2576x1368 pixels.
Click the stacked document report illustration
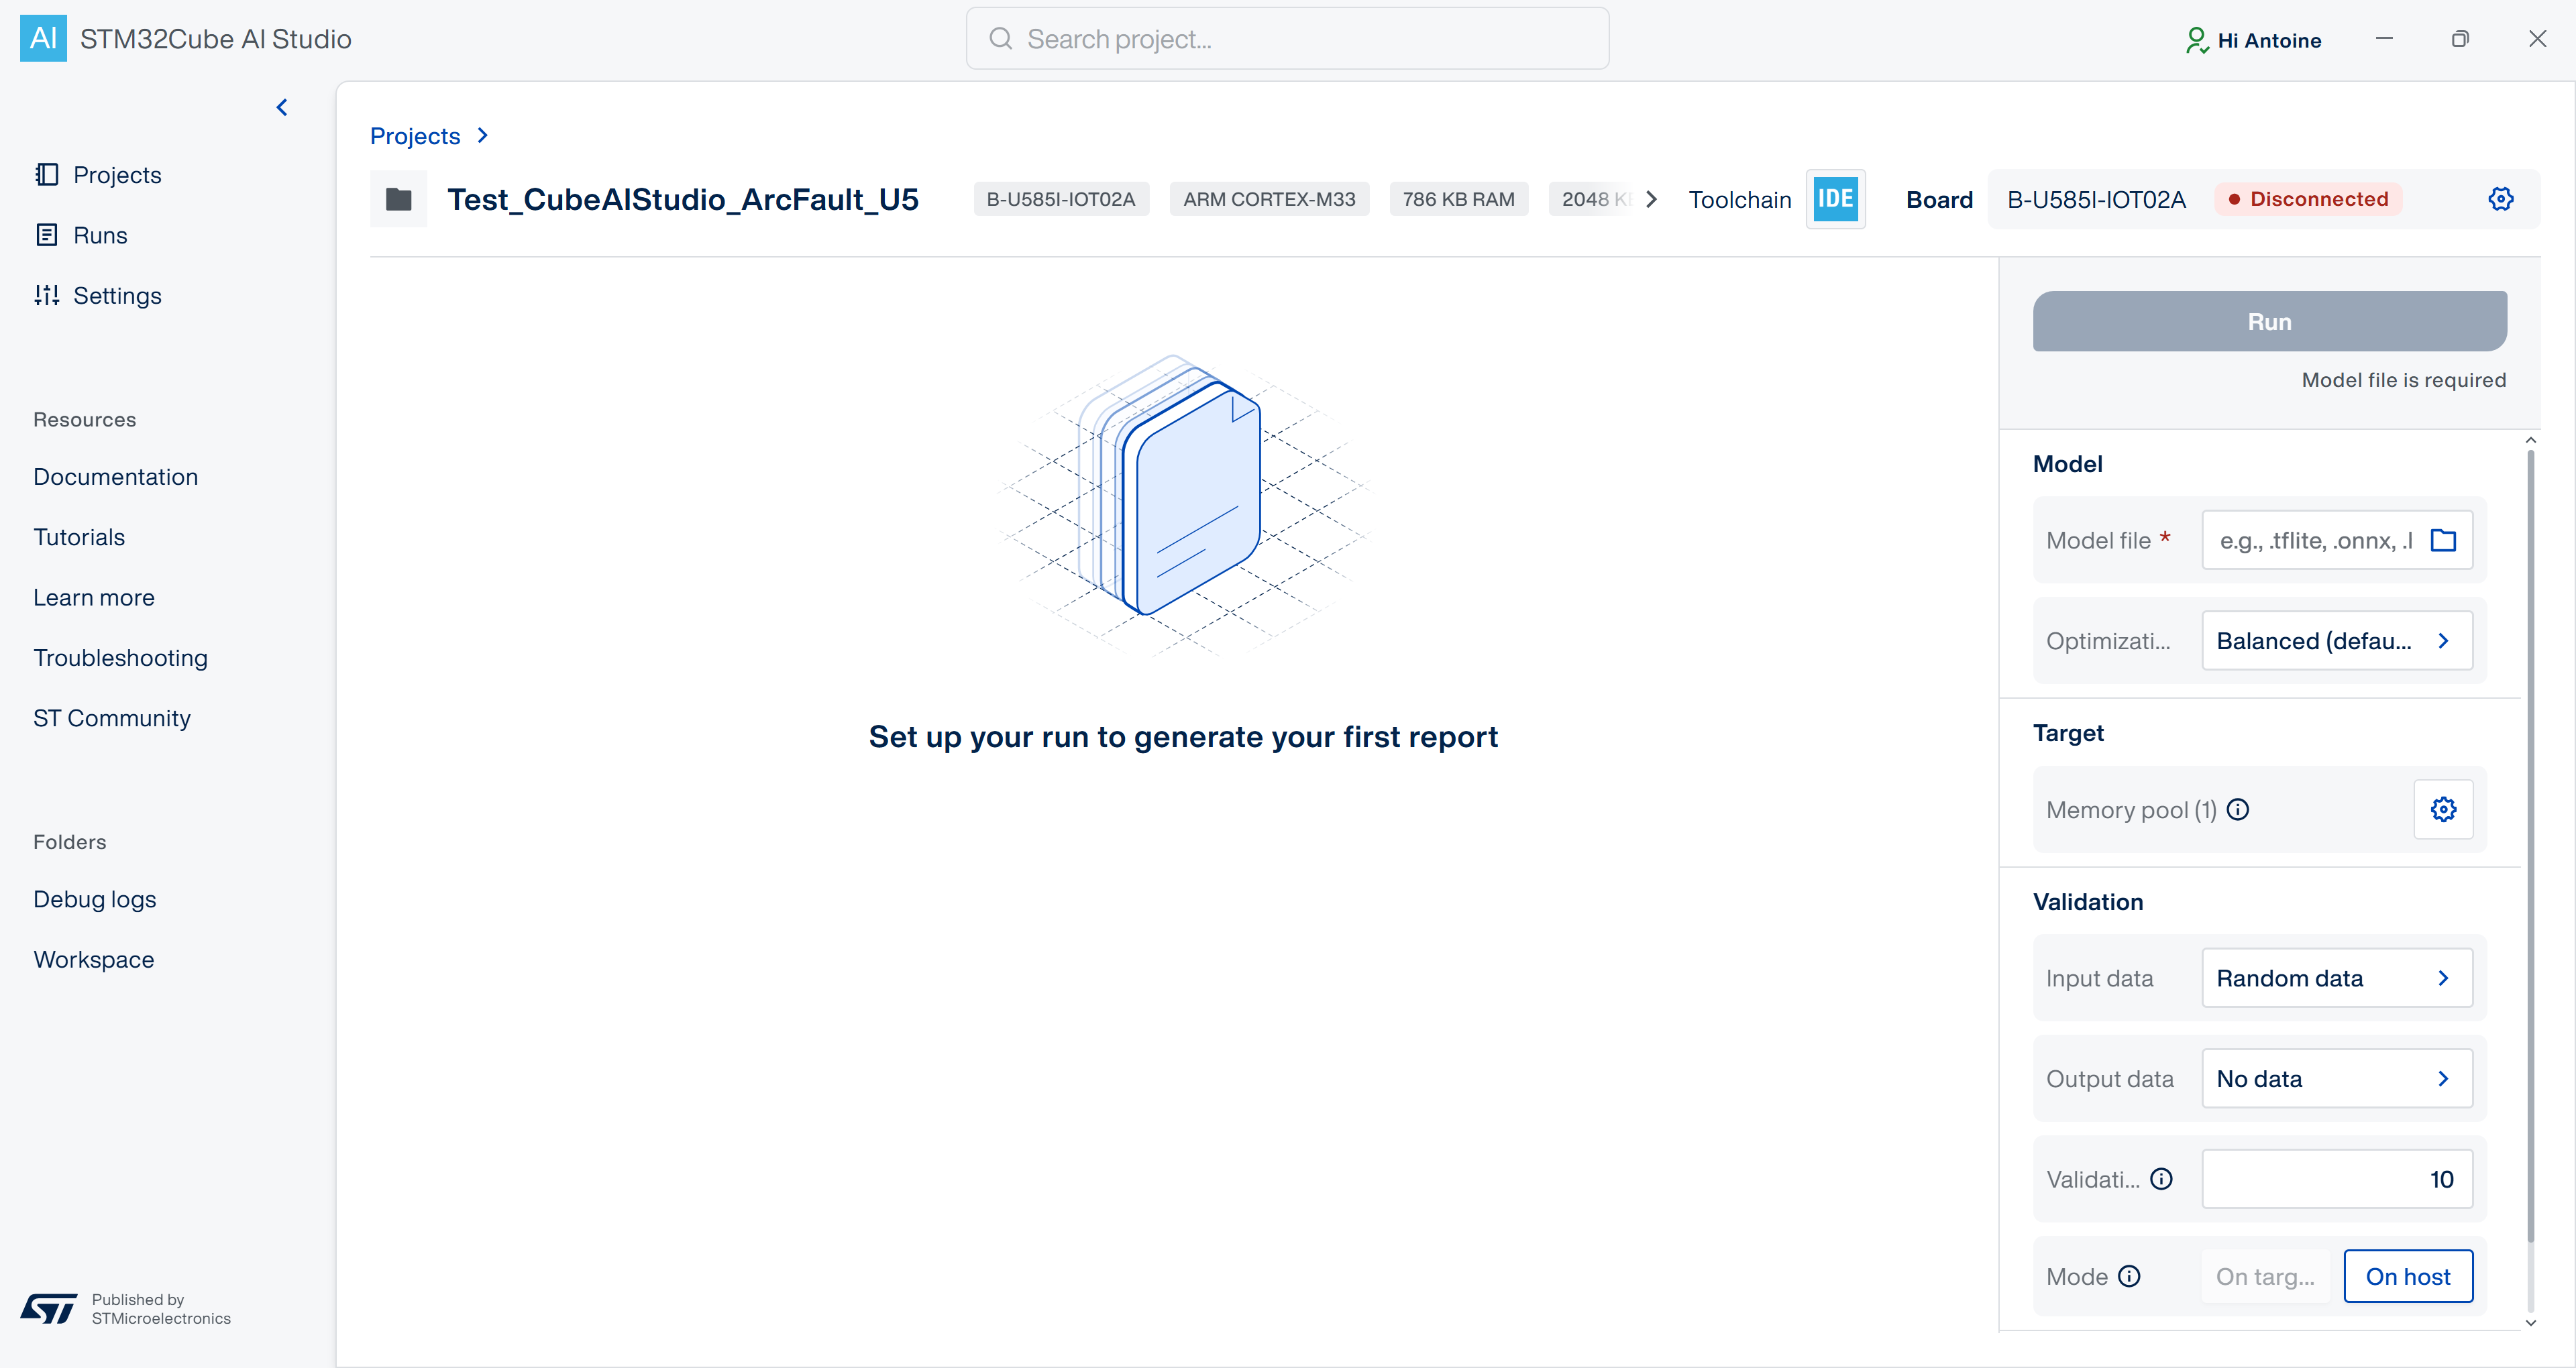(1184, 504)
